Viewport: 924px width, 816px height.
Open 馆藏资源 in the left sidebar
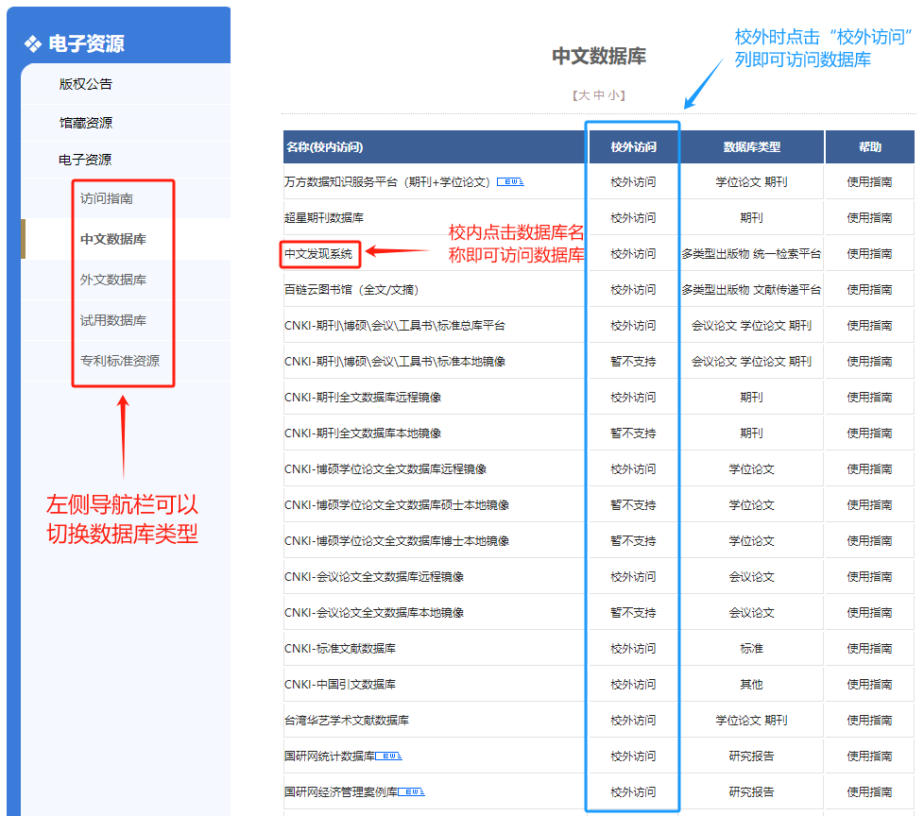pyautogui.click(x=86, y=123)
